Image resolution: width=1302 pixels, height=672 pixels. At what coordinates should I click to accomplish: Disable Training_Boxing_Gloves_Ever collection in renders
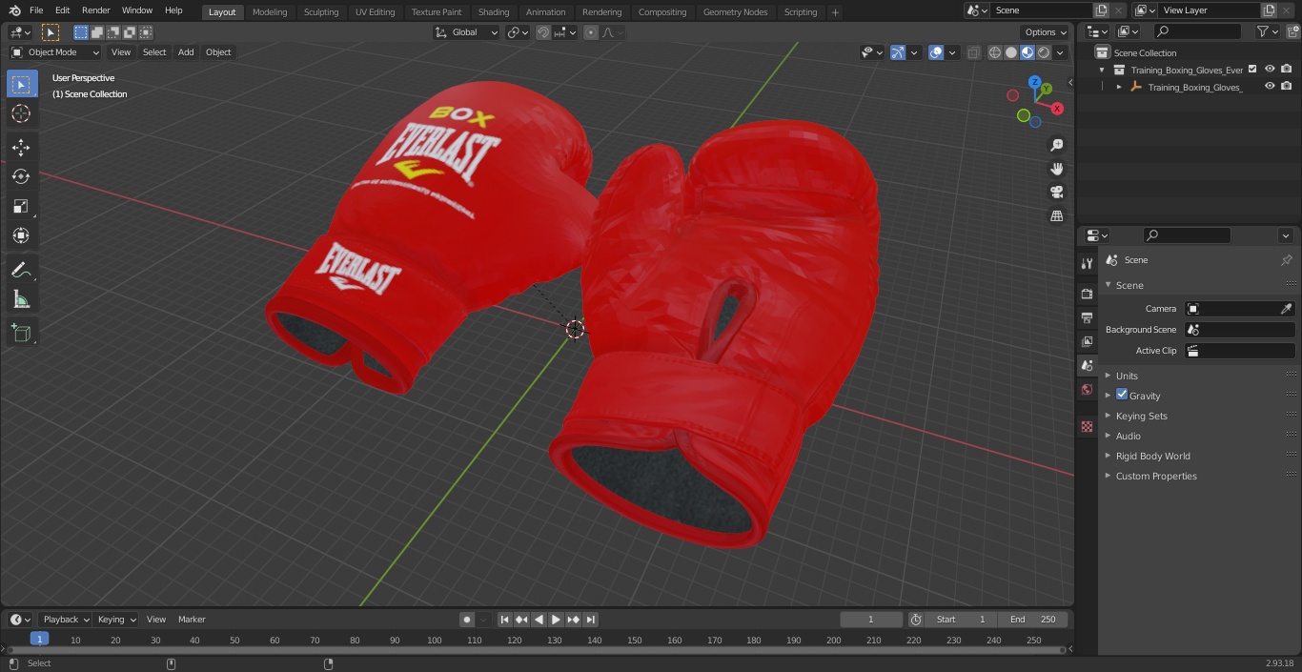(1286, 69)
